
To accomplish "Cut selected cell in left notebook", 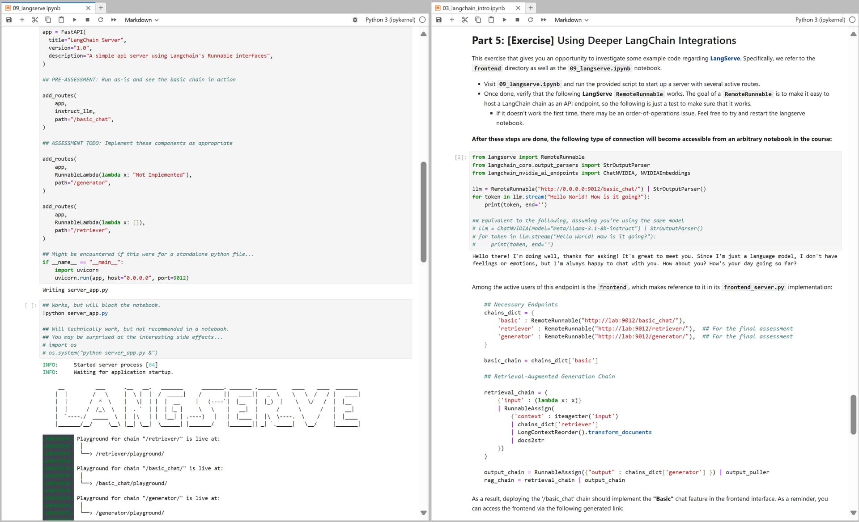I will [35, 20].
